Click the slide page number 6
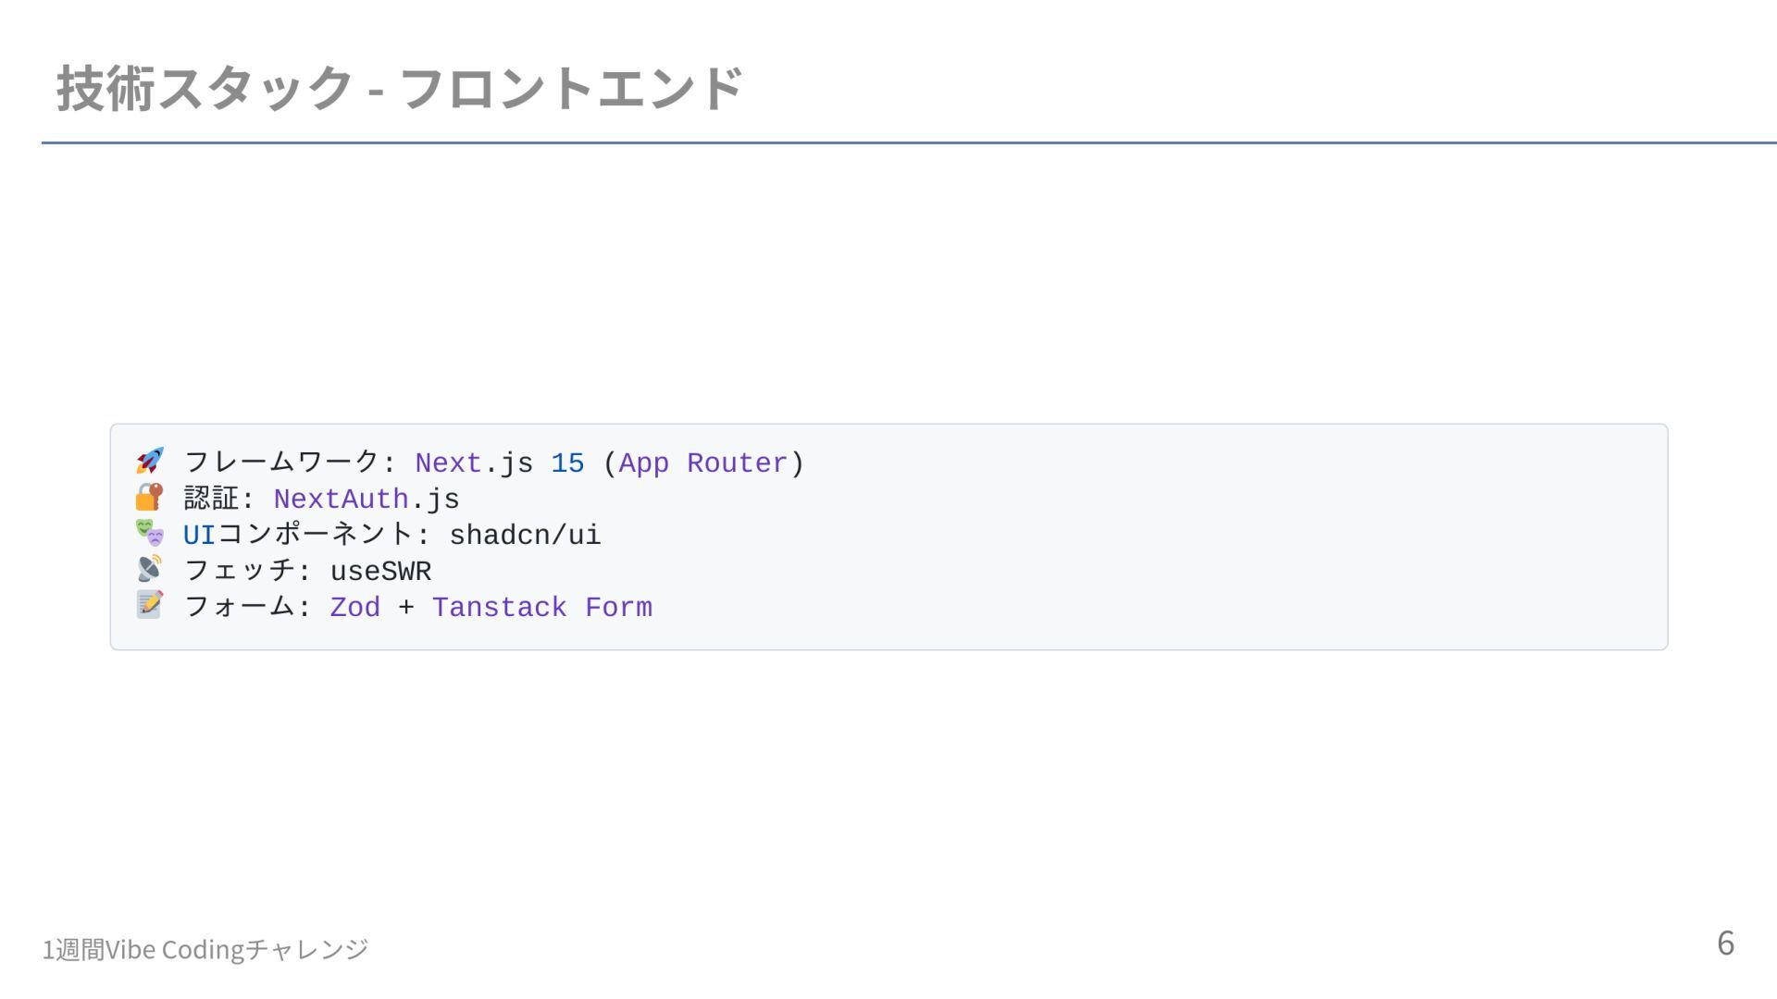This screenshot has height=999, width=1777. (x=1725, y=943)
